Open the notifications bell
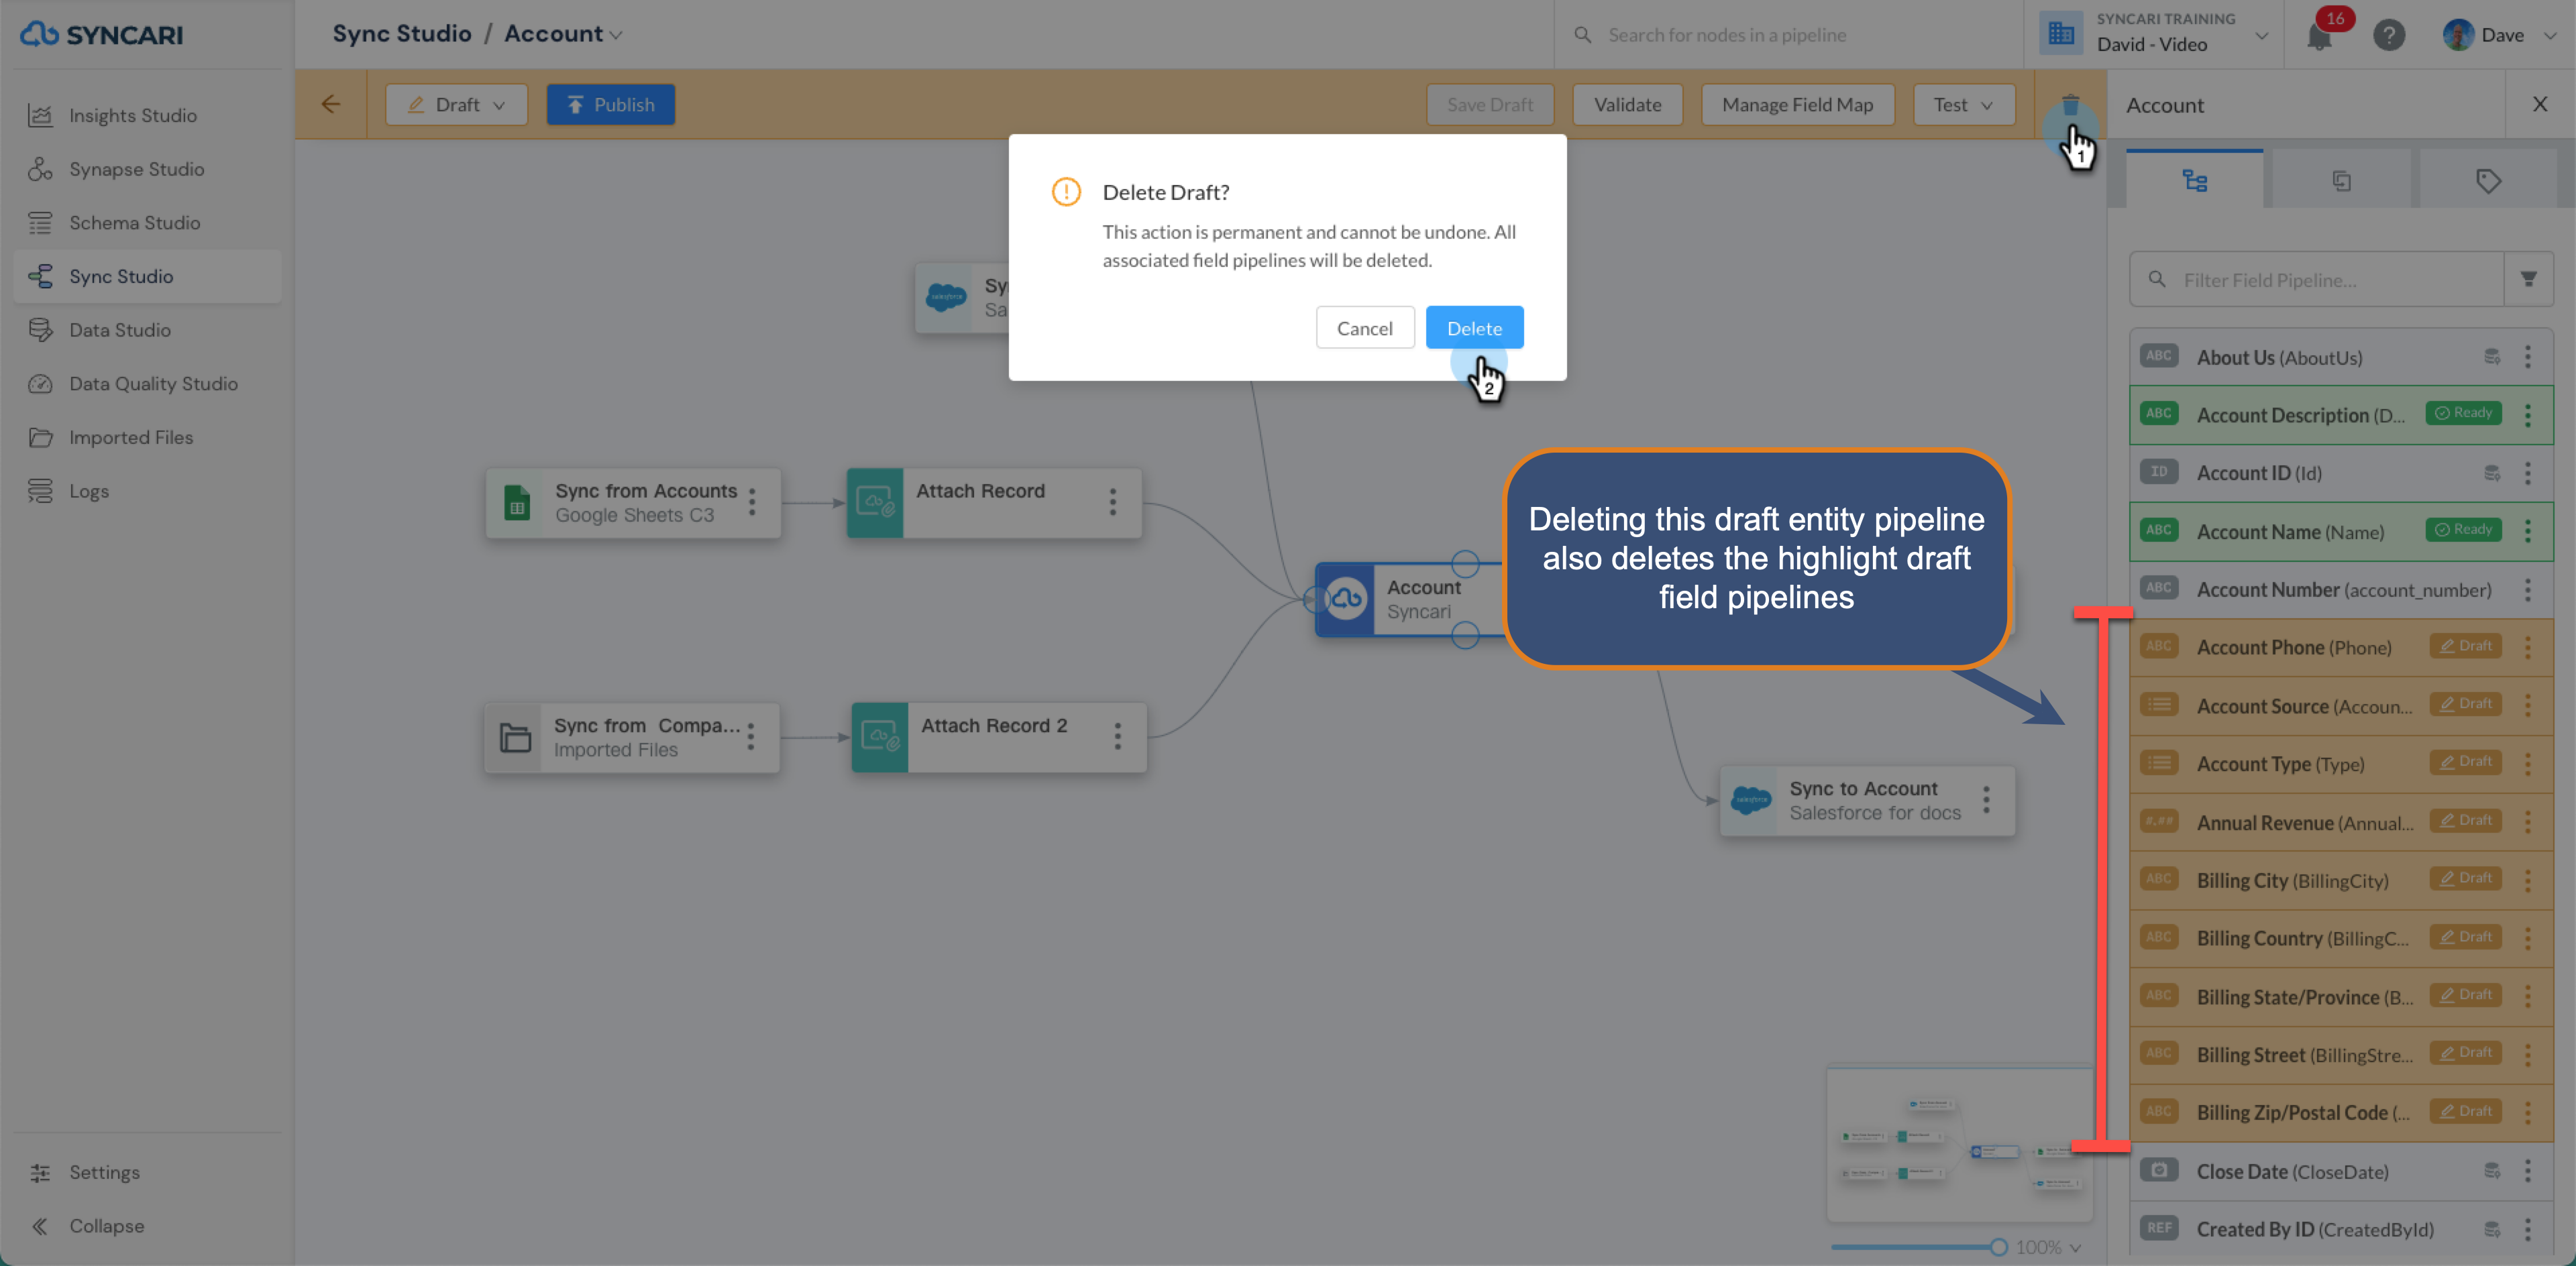The image size is (2576, 1266). click(x=2319, y=36)
